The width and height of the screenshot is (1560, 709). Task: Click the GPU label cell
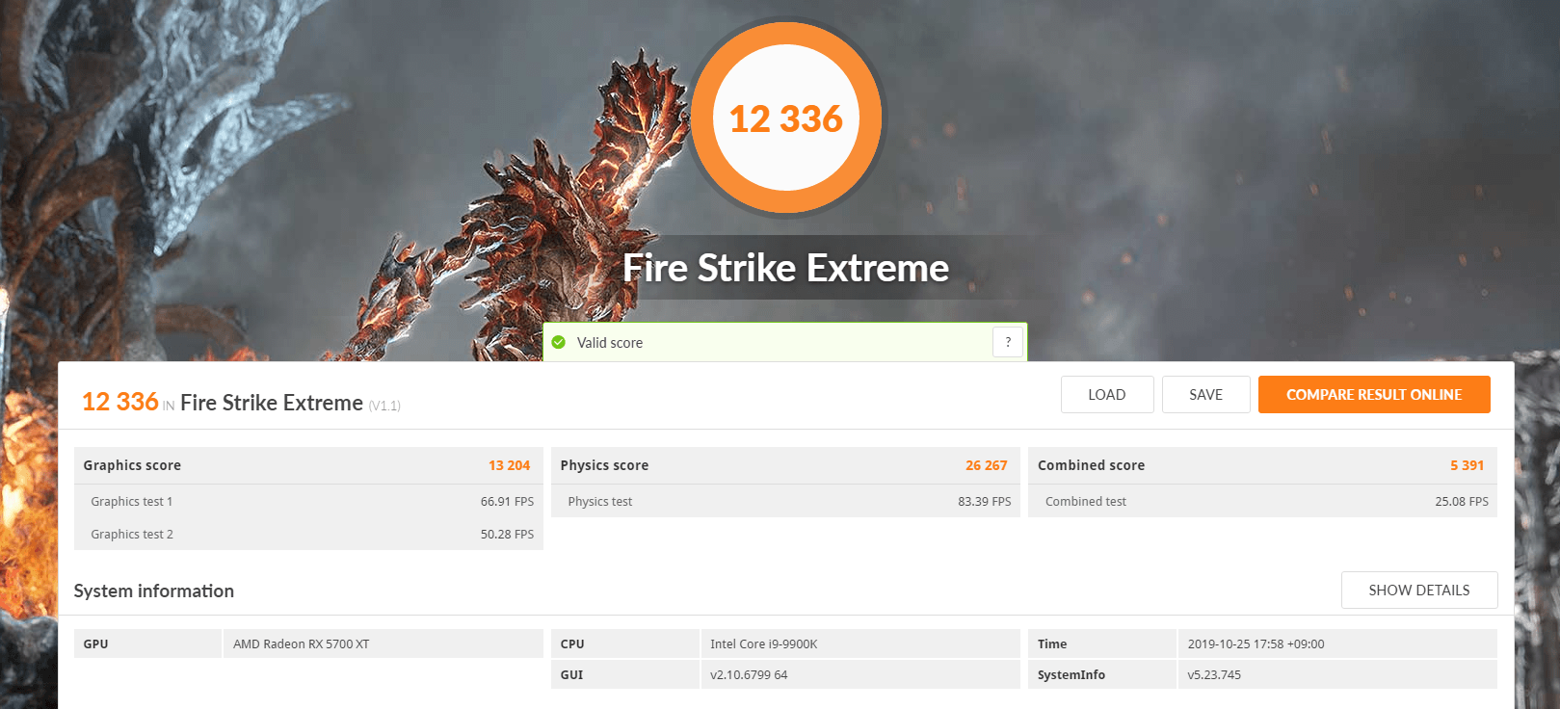tap(147, 643)
